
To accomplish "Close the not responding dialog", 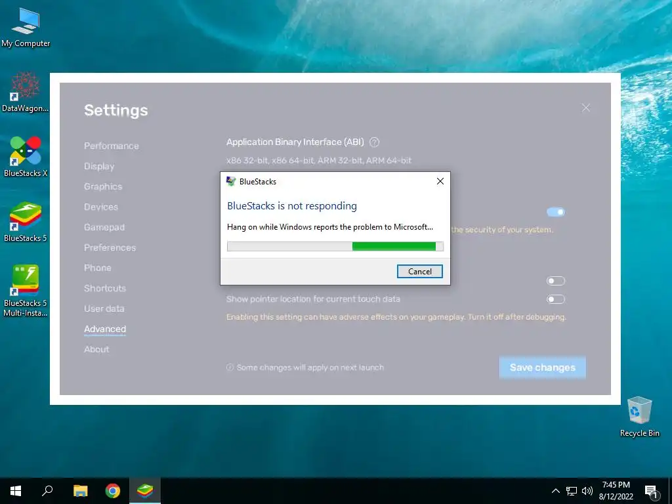I will coord(440,181).
